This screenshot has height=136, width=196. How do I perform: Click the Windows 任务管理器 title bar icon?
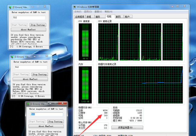click(x=74, y=7)
